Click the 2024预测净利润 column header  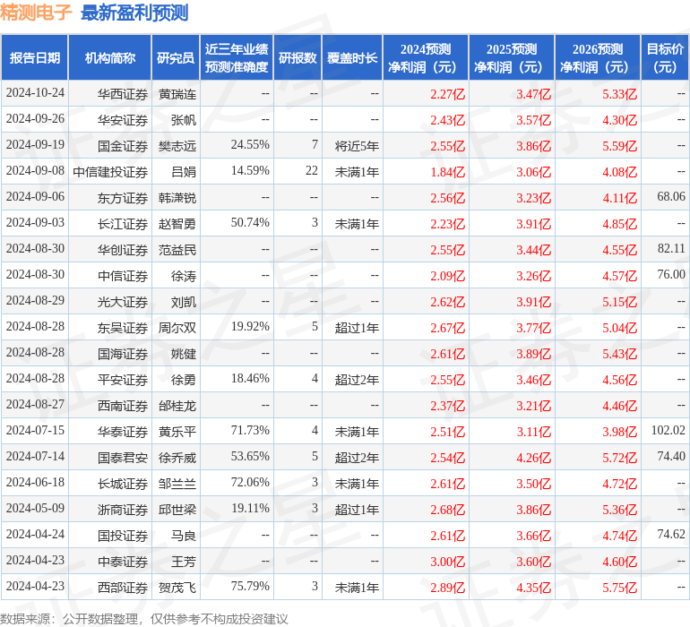[426, 57]
